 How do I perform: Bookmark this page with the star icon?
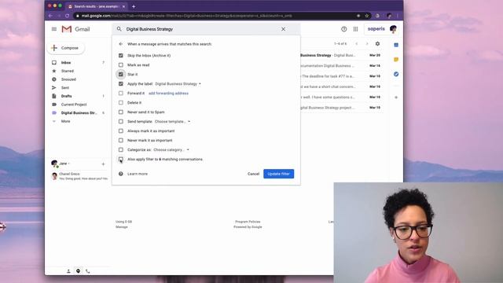click(x=367, y=16)
